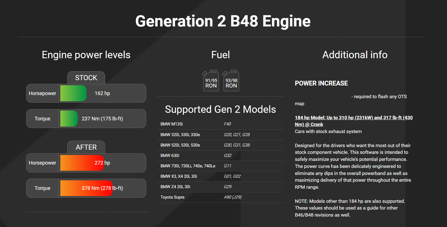Select the Toyota Supra A90 row
The height and width of the screenshot is (227, 447).
pyautogui.click(x=221, y=197)
